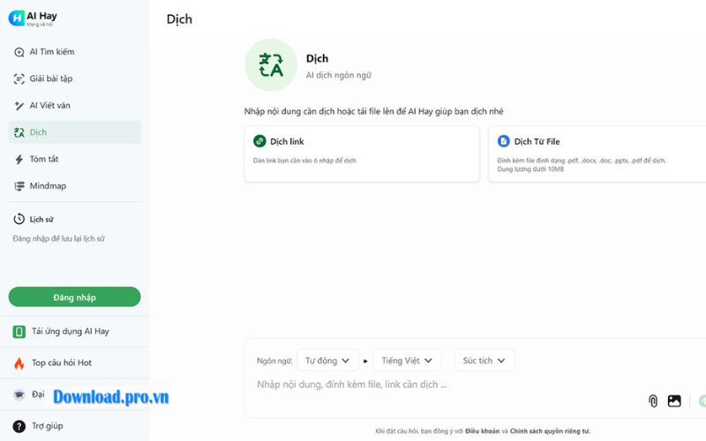This screenshot has width=706, height=441.
Task: Open Tóm tắt menu item
Action: click(x=74, y=159)
